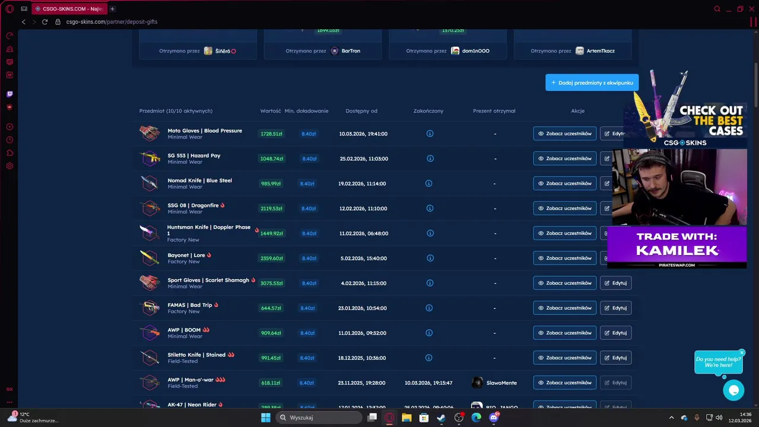Click the 2359.60zł value tag
The image size is (759, 427).
(272, 258)
